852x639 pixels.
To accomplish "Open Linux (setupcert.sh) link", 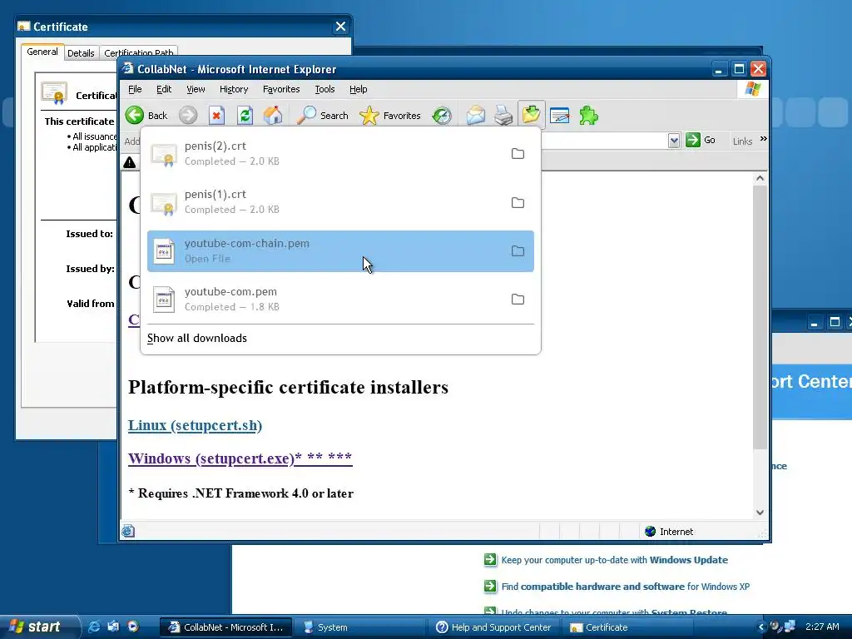I will coord(195,425).
